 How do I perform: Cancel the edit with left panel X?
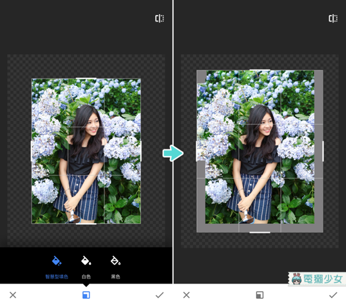point(13,295)
